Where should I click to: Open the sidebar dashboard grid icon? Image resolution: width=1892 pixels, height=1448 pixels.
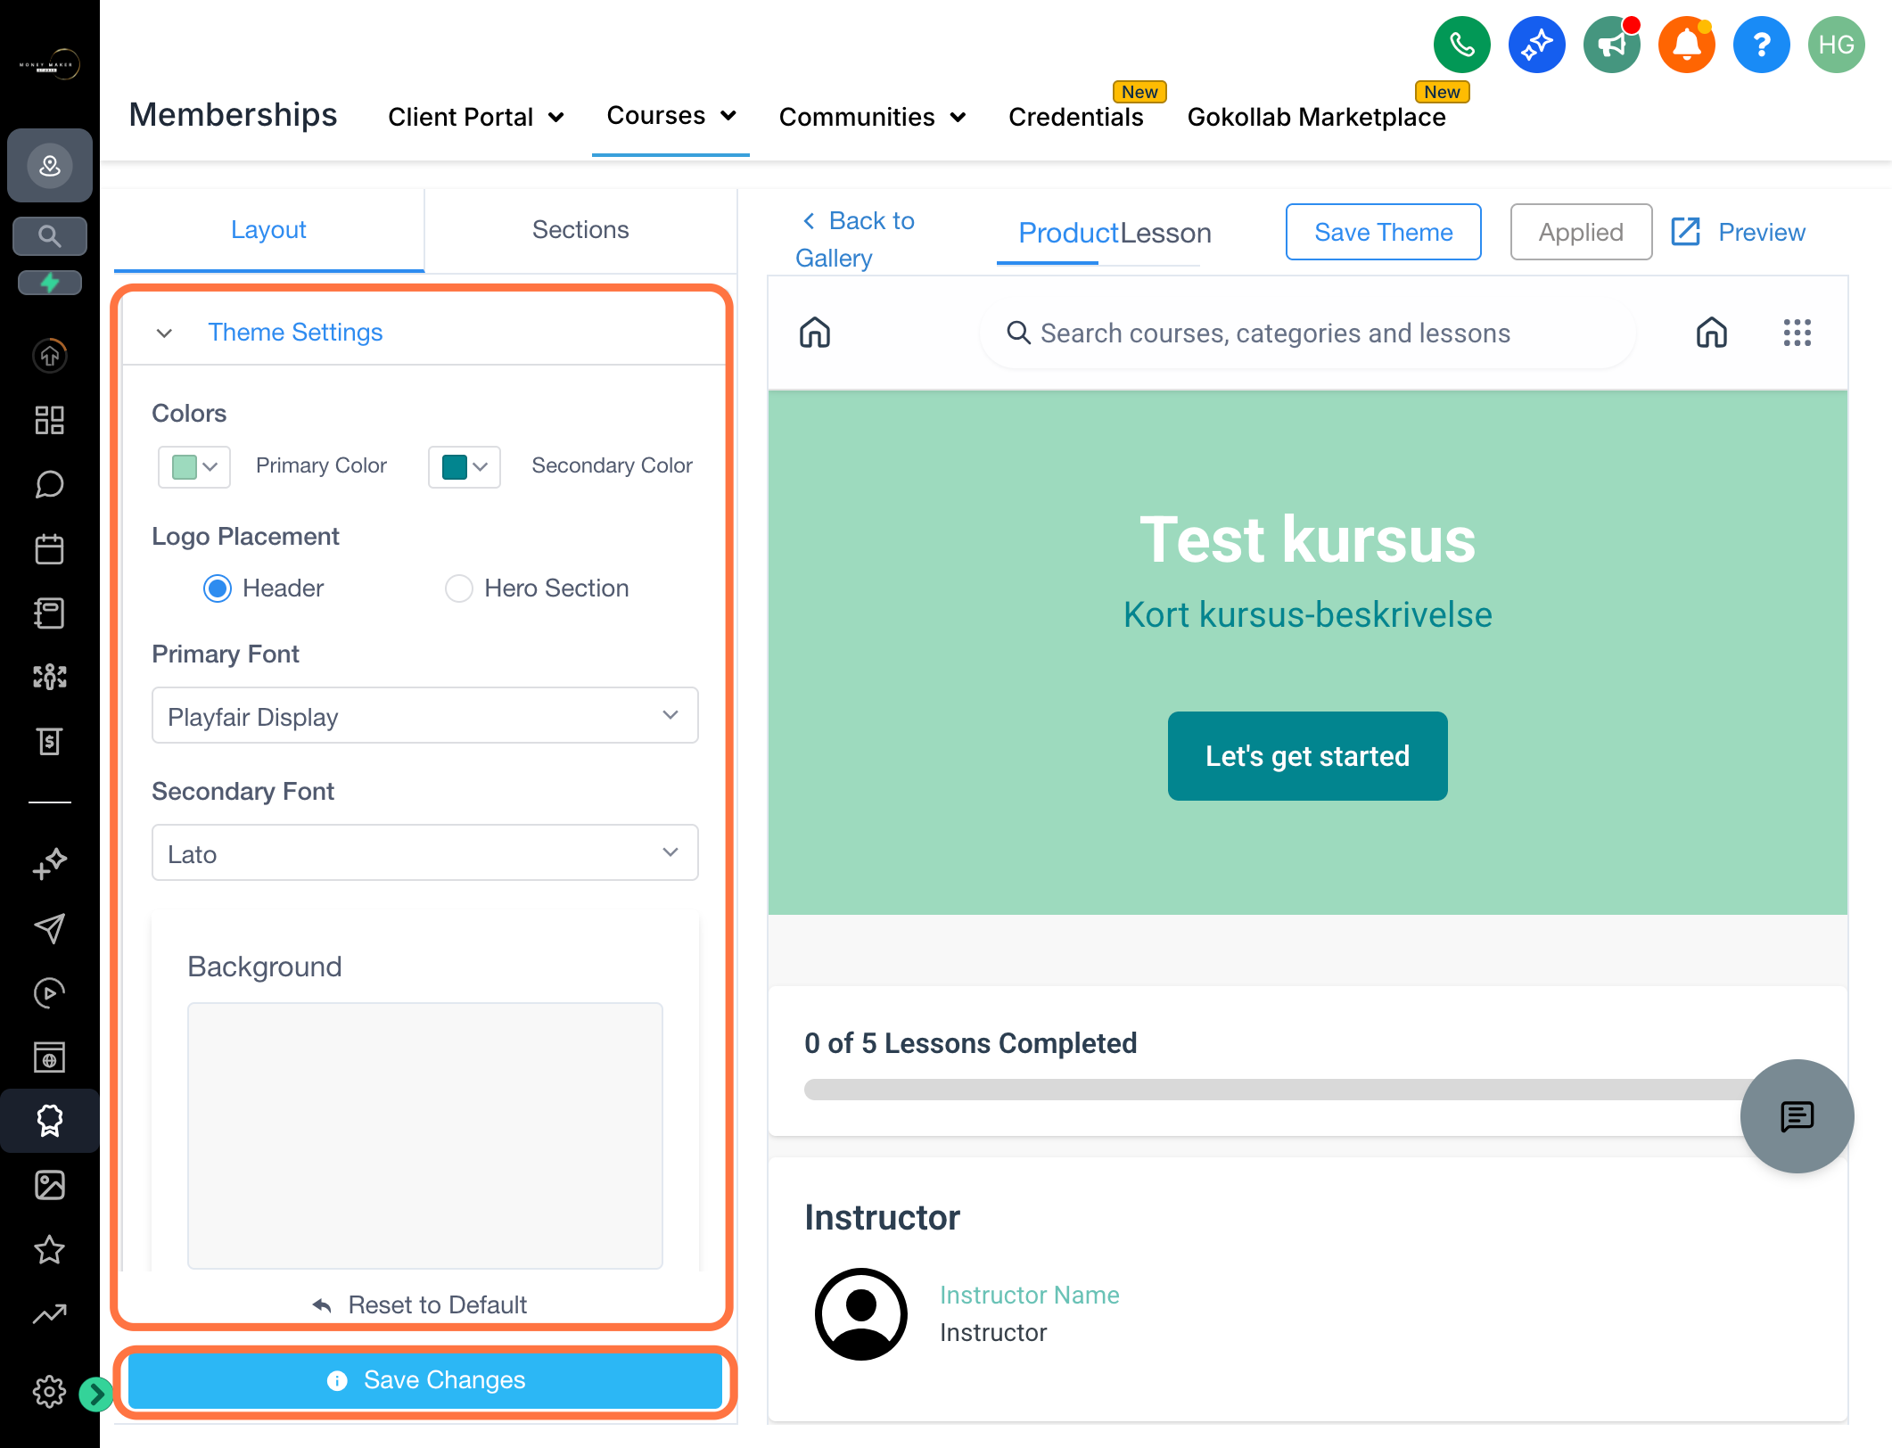click(50, 420)
